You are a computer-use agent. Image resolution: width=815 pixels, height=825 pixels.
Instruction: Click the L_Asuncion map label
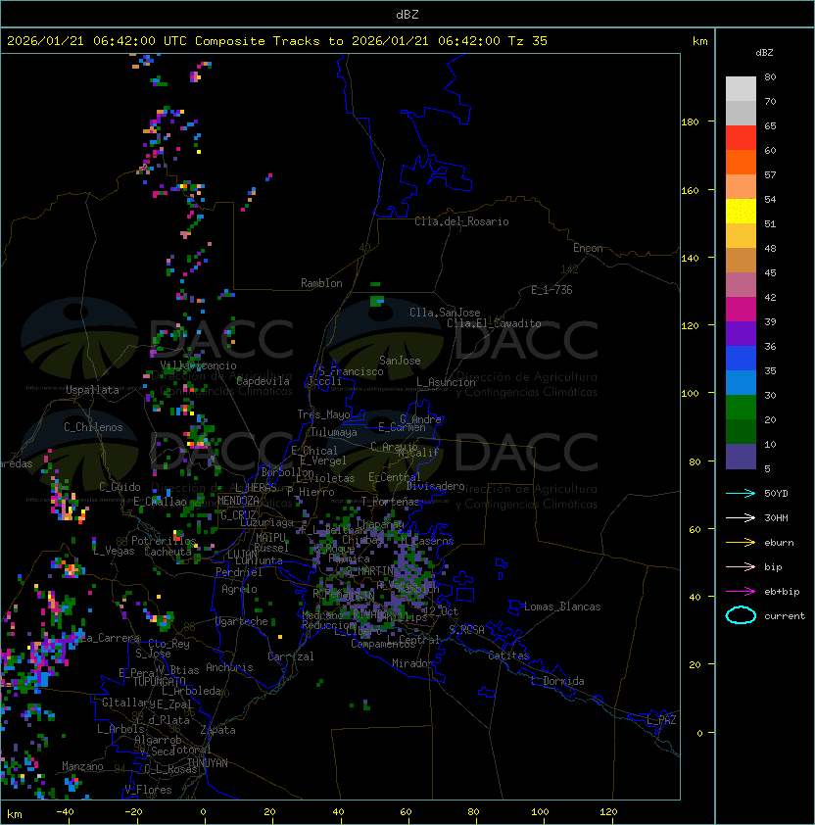[446, 382]
